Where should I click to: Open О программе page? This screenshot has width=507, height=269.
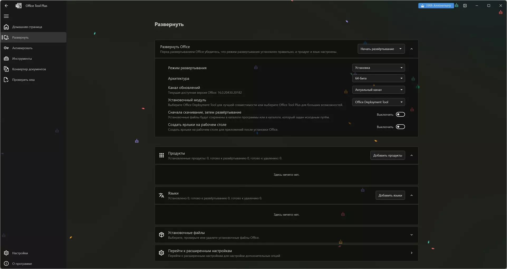point(33,264)
